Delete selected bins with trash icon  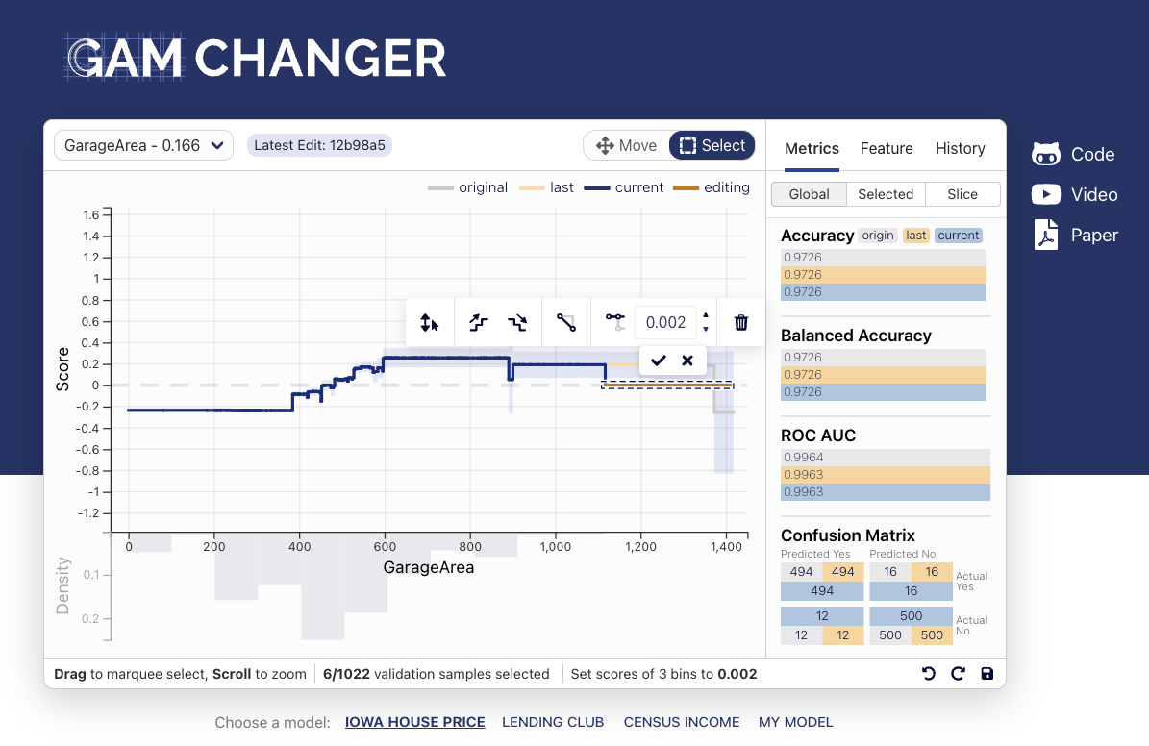pos(740,323)
